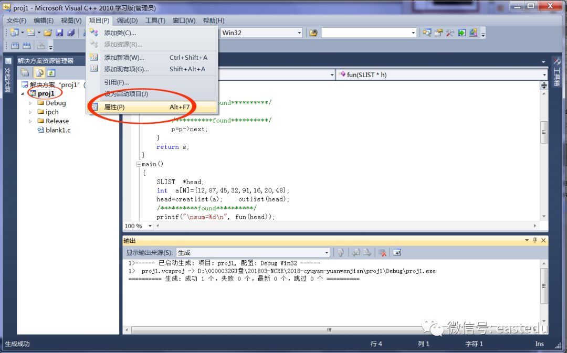Choose Add Class from Project menu
Image resolution: width=567 pixels, height=353 pixels.
[152, 33]
